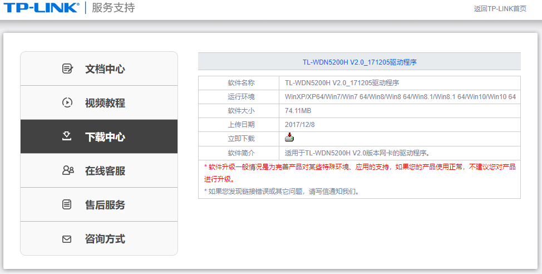Click the TP-LINK logo
542x274 pixels.
click(x=41, y=7)
